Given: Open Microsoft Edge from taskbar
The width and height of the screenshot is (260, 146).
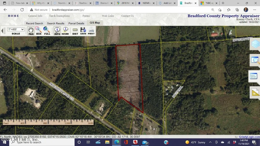Looking at the screenshot, I should (x=117, y=142).
